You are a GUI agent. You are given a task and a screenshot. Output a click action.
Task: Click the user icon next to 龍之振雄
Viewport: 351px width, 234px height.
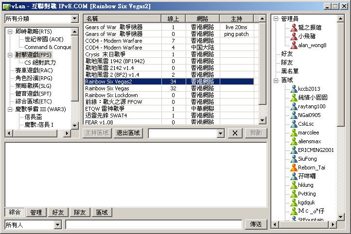[294, 28]
